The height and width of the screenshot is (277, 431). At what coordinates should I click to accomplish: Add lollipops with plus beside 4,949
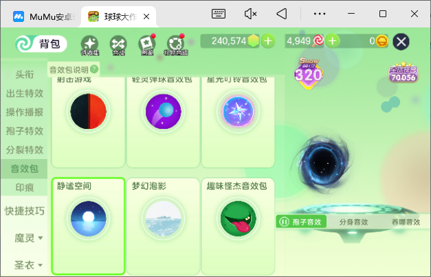pos(333,41)
